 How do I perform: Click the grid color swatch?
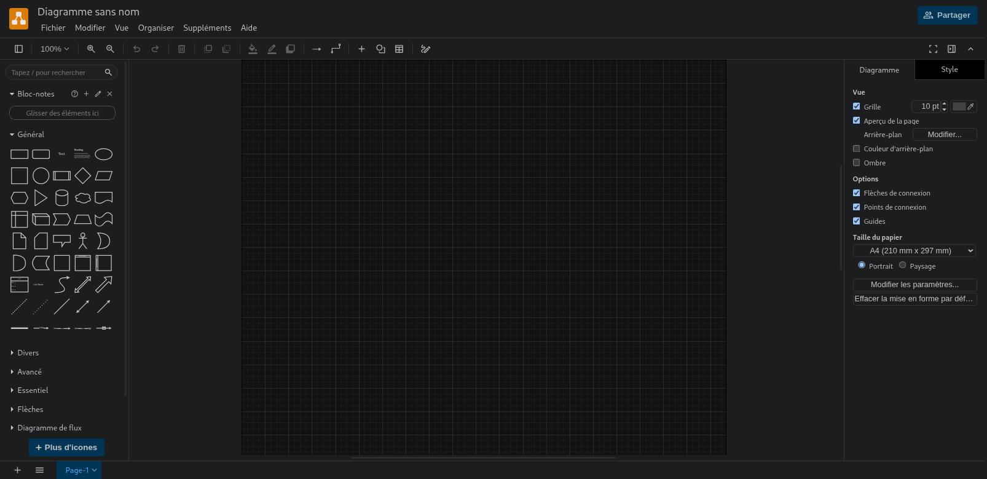click(x=959, y=106)
